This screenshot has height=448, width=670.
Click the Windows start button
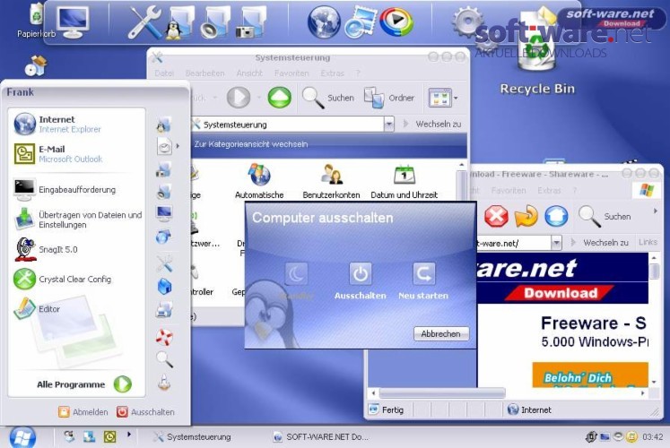[x=22, y=437]
